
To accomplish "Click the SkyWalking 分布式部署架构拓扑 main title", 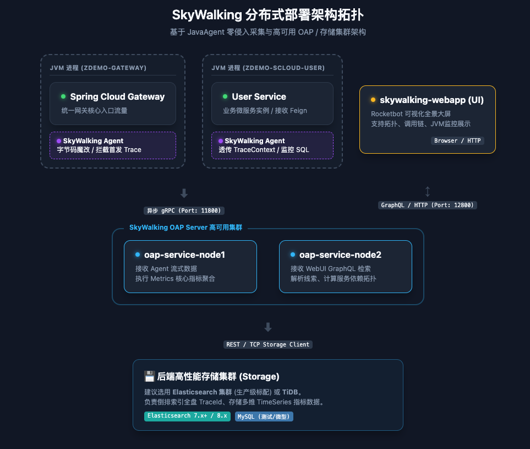I will pos(267,15).
